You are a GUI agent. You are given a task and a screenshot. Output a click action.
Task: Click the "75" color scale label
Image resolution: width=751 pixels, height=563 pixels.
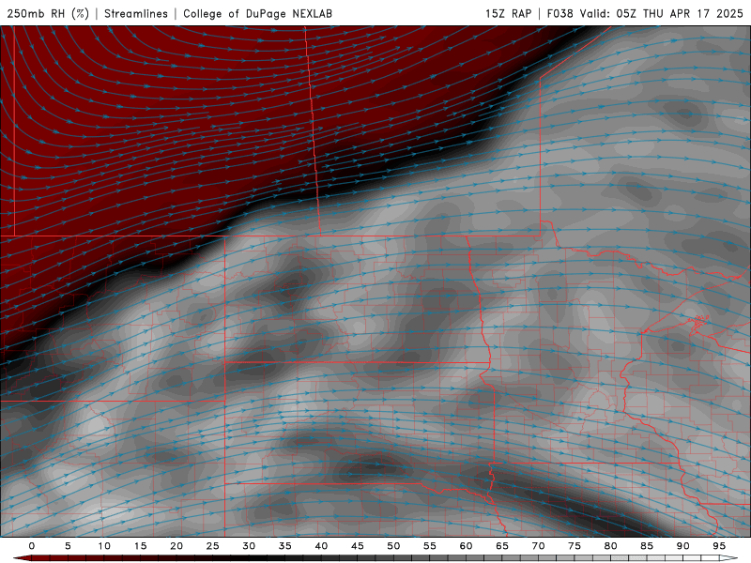(x=575, y=546)
